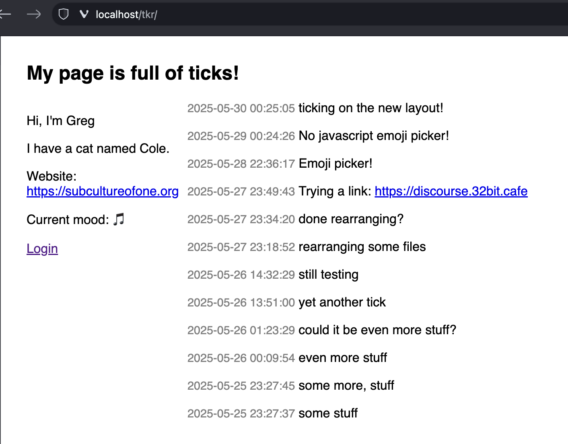568x444 pixels.
Task: Click timestamp 2025-05-29 00:24:26
Action: coord(241,136)
